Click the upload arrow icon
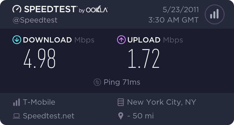Viewport: 234px width, 125px height. click(121, 40)
